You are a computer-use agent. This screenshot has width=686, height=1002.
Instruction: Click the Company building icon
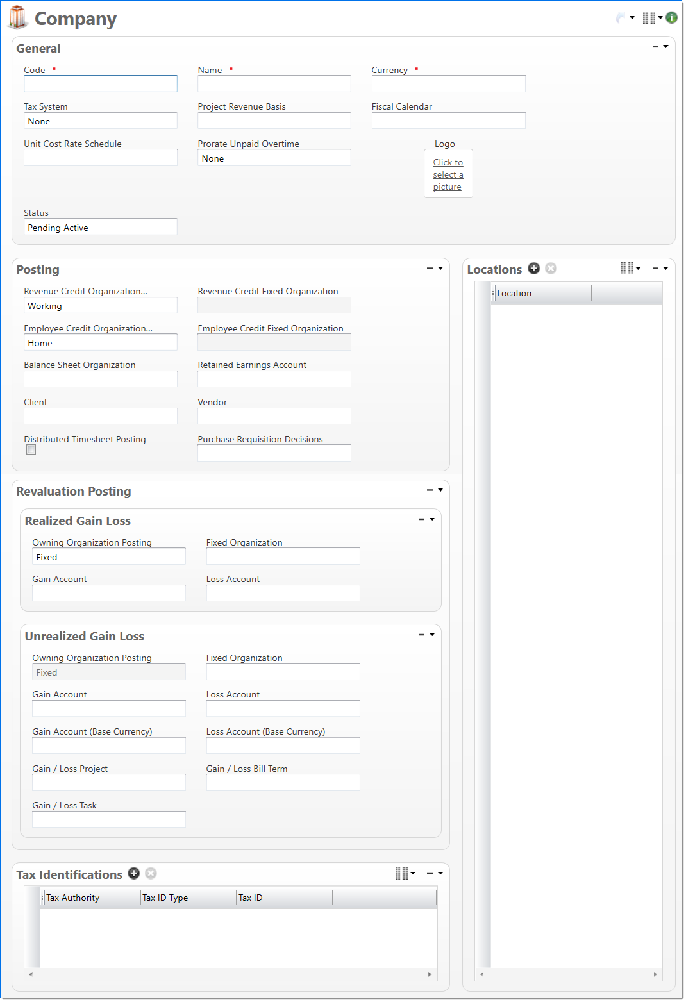pyautogui.click(x=17, y=18)
